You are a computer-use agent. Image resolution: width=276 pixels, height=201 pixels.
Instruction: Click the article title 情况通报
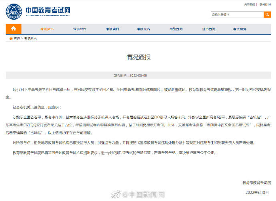click(x=138, y=57)
